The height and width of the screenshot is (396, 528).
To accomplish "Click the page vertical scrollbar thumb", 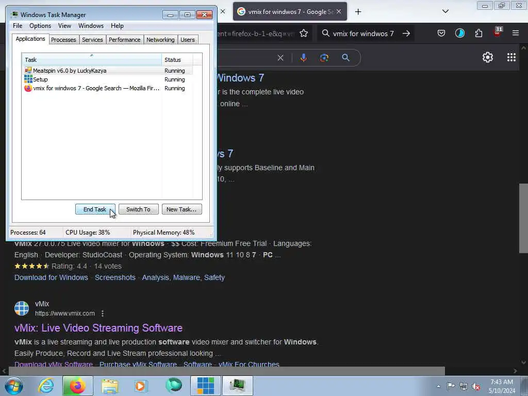I will [523, 218].
